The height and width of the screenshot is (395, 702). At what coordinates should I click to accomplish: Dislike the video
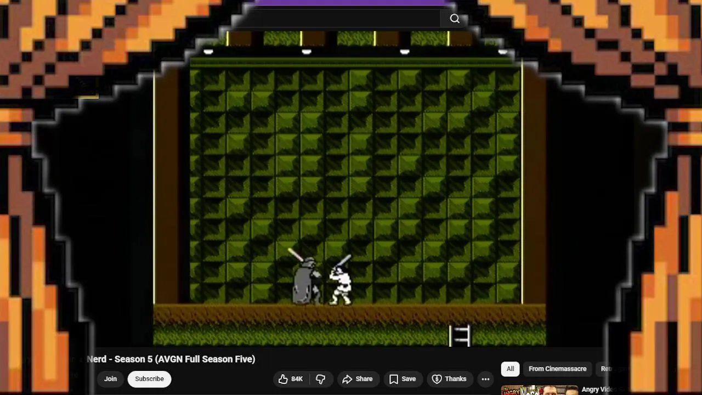coord(321,379)
